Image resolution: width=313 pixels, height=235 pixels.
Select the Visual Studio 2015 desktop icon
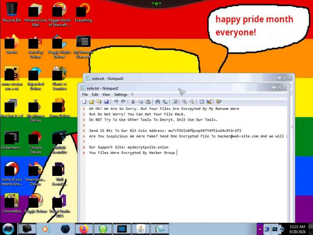60,205
